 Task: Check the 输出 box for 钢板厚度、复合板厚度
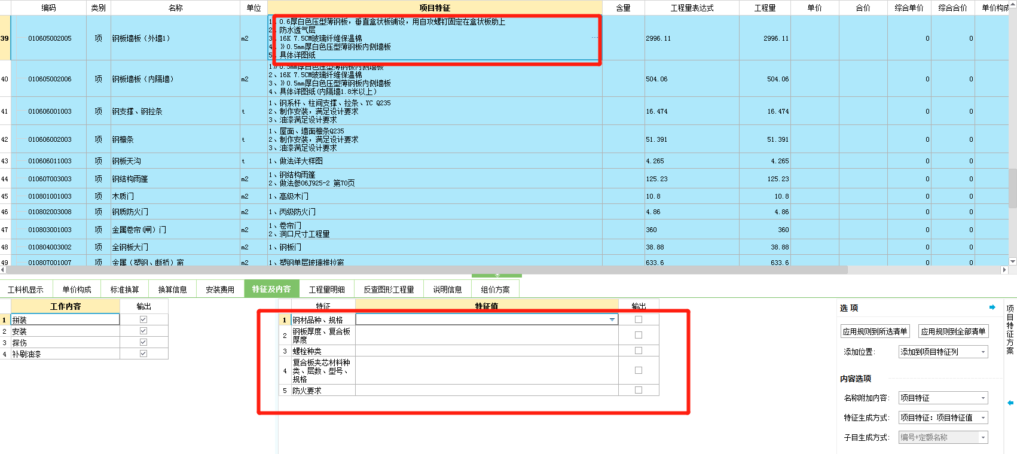[x=639, y=335]
